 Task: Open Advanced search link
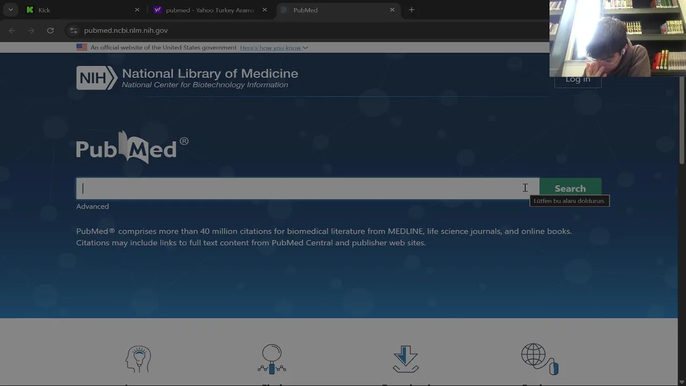(x=92, y=206)
